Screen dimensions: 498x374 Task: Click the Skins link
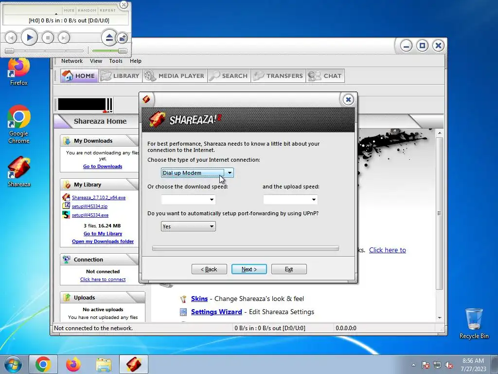199,299
